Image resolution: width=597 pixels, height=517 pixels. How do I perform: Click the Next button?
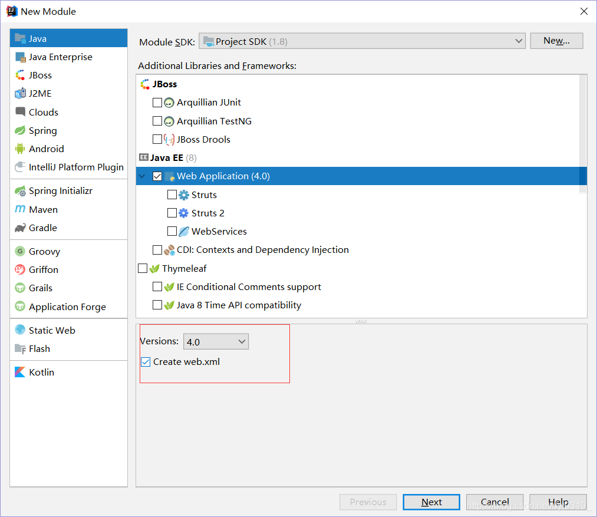(x=431, y=502)
